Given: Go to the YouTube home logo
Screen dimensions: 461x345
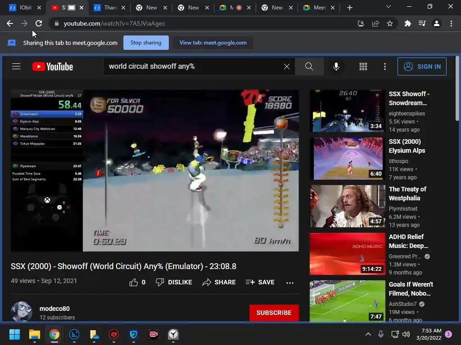Looking at the screenshot, I should coord(53,66).
